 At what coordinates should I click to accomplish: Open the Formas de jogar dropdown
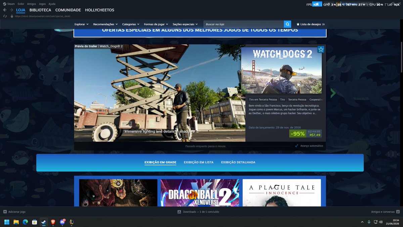click(x=156, y=24)
